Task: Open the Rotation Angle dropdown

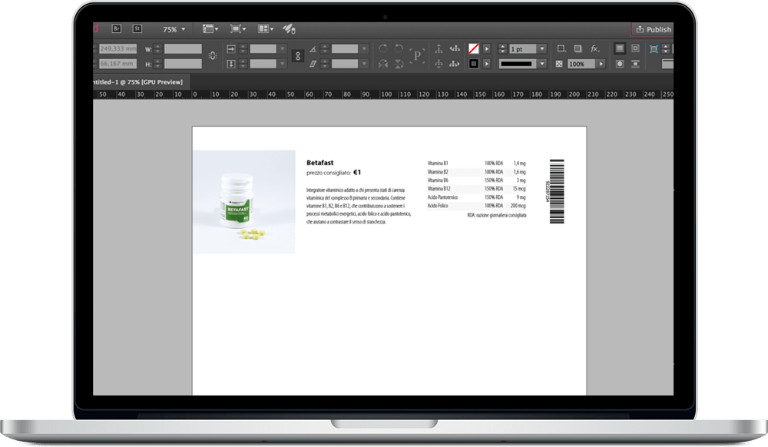Action: point(364,48)
